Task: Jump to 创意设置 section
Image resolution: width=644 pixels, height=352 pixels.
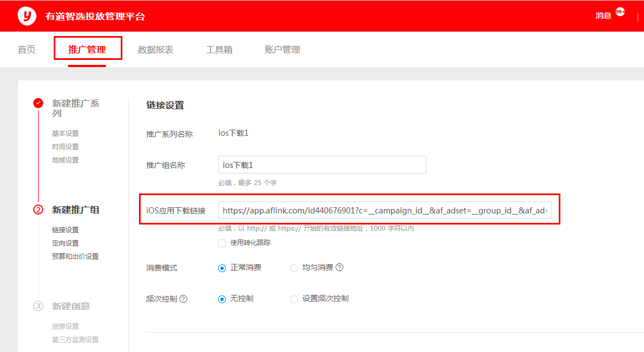Action: 65,326
